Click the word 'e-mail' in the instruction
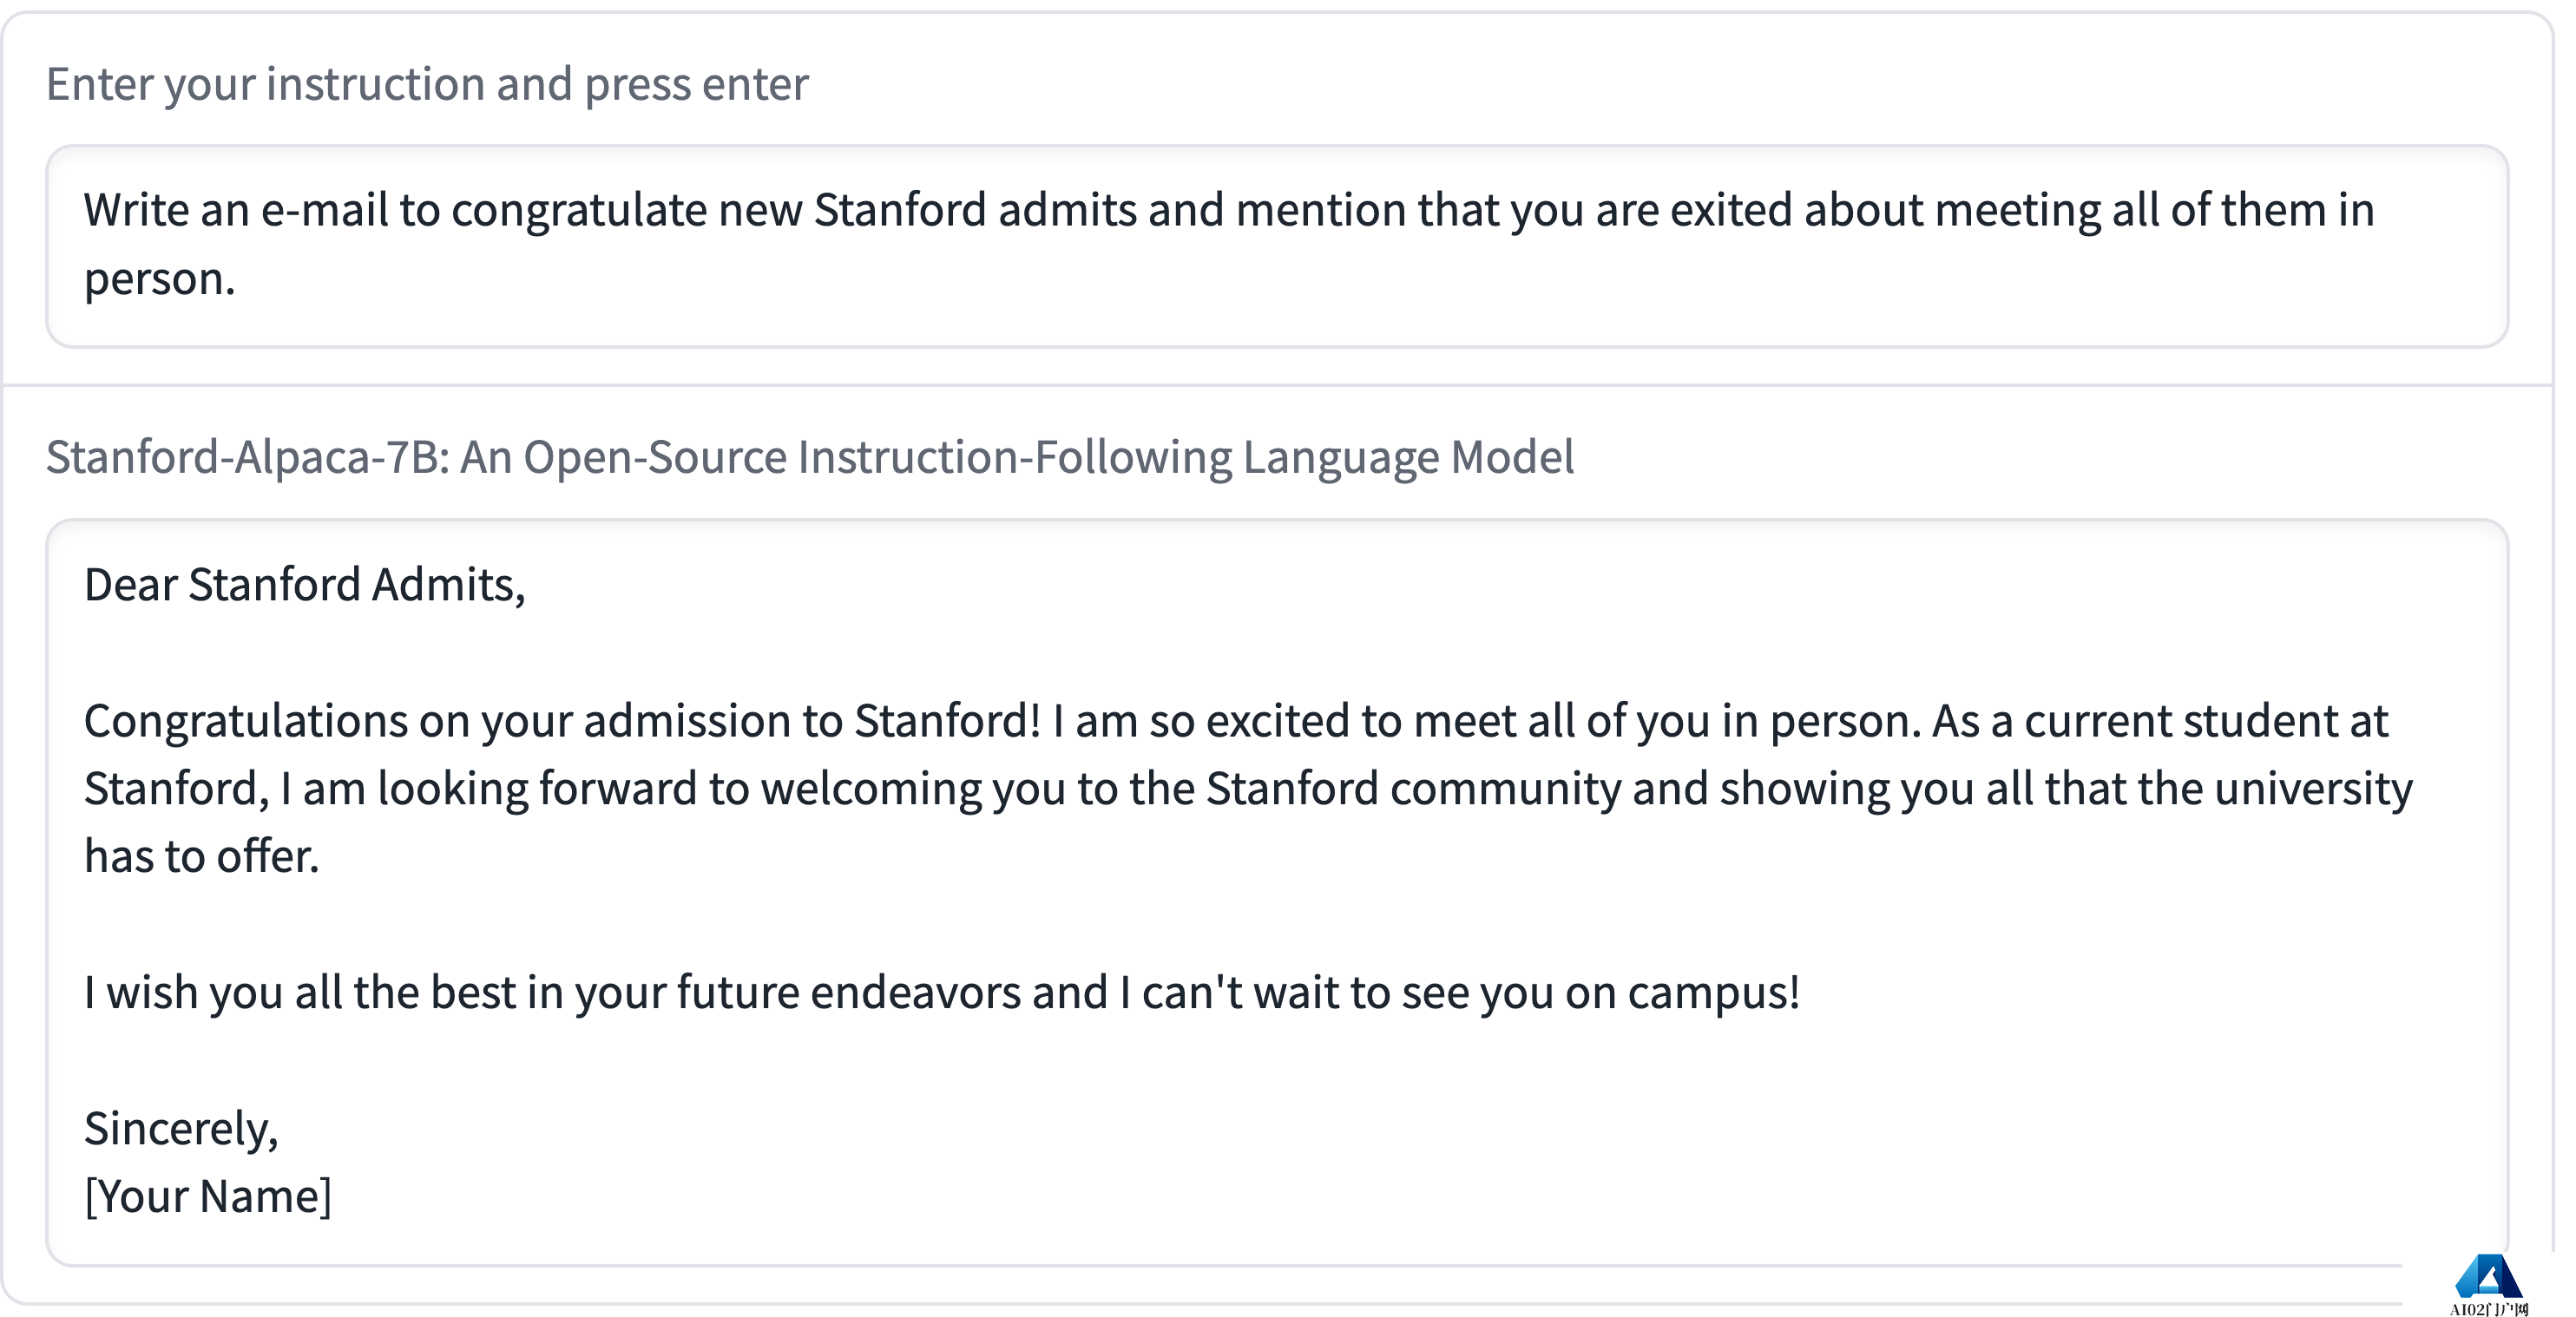The width and height of the screenshot is (2576, 1317). 324,210
